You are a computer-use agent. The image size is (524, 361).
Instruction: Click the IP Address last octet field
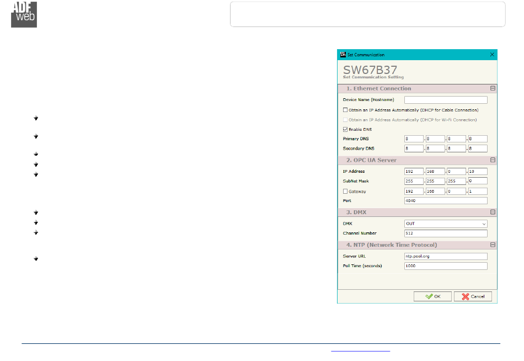pos(477,172)
